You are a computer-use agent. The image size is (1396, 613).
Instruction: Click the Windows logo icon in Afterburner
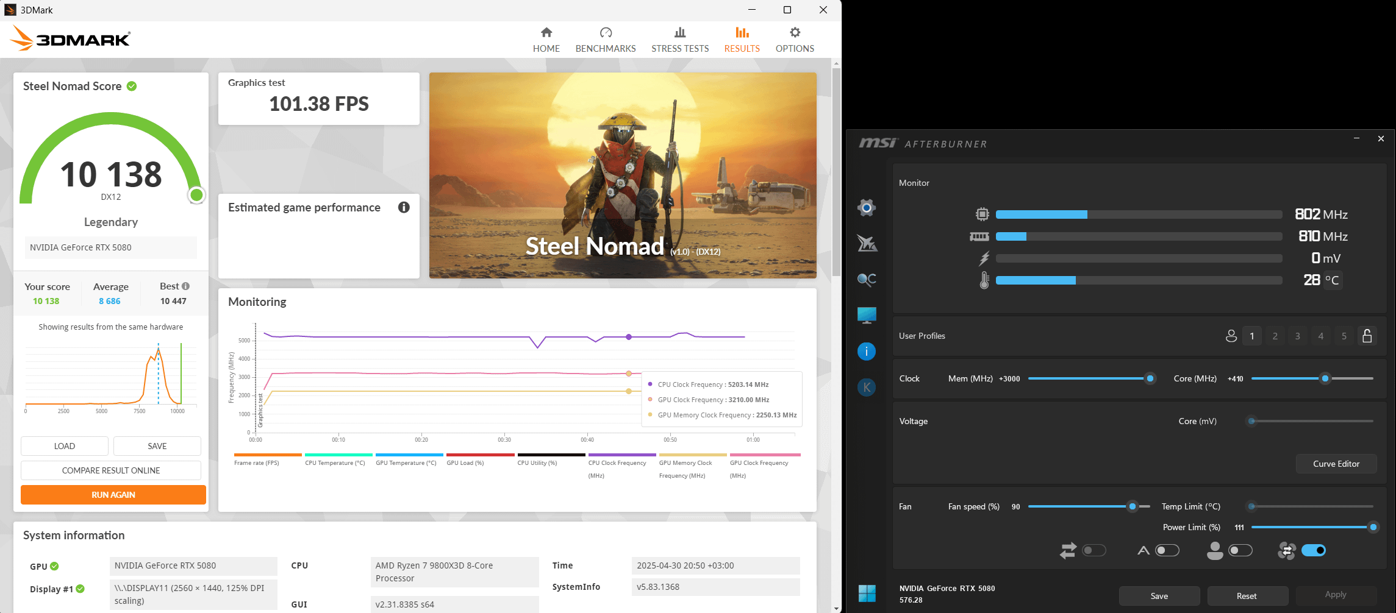(x=867, y=593)
